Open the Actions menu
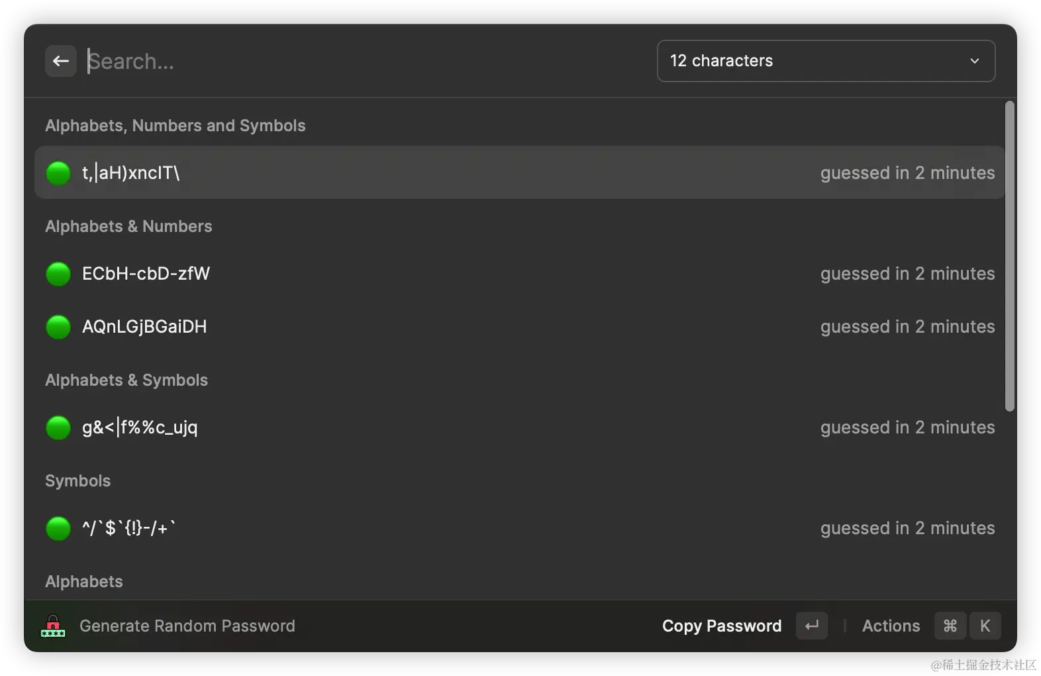 click(x=891, y=626)
